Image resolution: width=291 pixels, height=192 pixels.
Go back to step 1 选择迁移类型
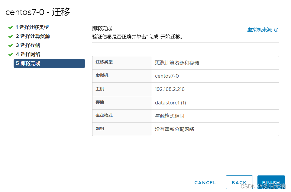pyautogui.click(x=33, y=27)
